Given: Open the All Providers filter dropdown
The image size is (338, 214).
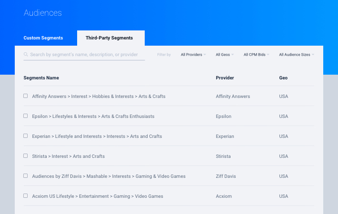Looking at the screenshot, I should [193, 55].
